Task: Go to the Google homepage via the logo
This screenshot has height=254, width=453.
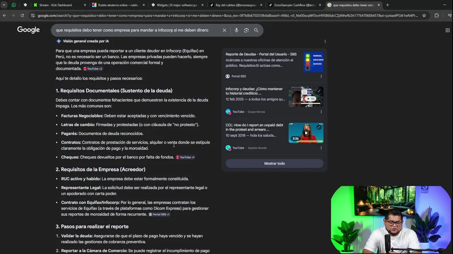Action: point(28,30)
